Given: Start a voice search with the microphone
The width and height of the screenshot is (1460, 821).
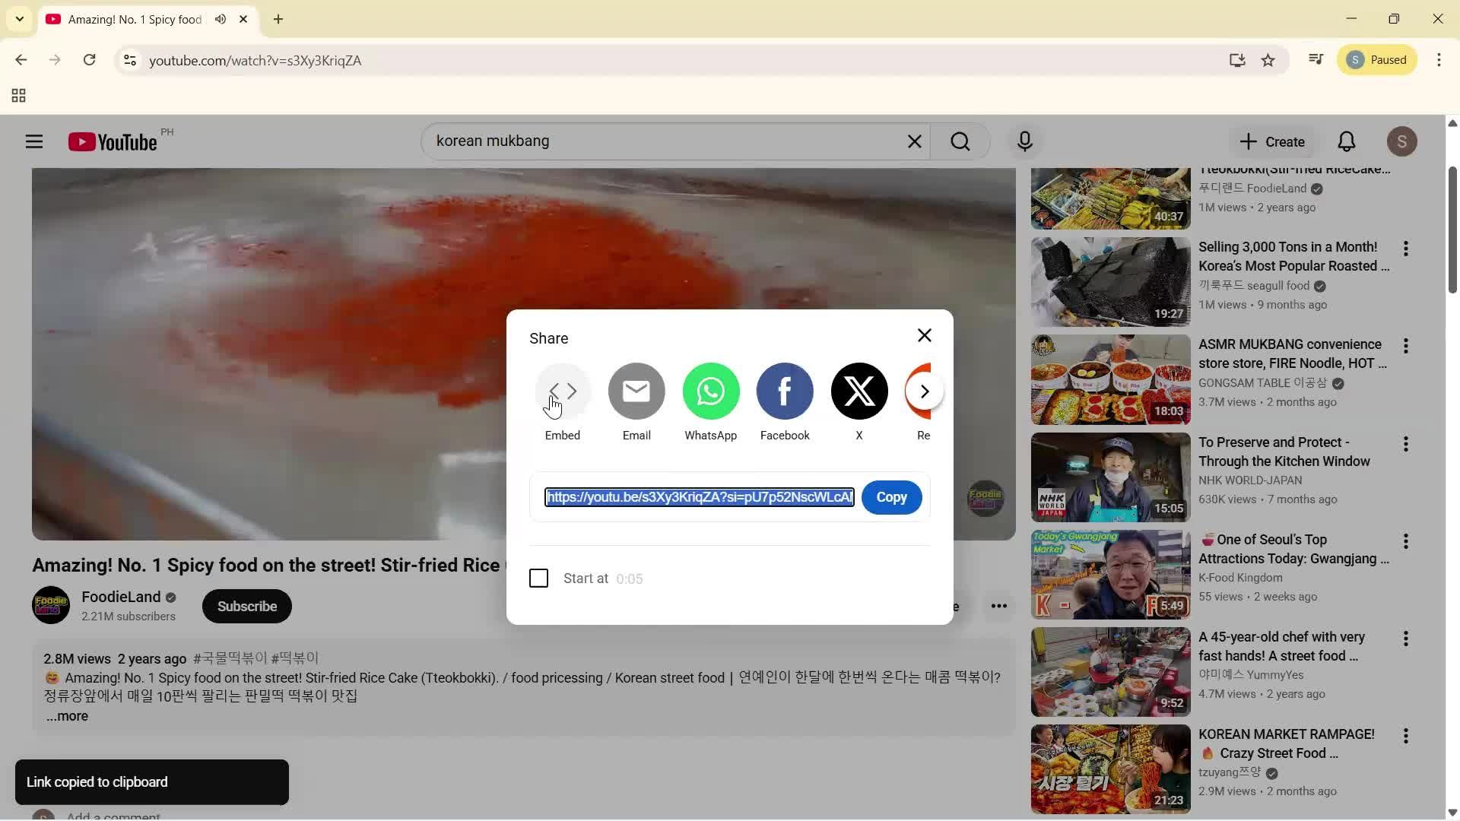Looking at the screenshot, I should pos(1024,141).
